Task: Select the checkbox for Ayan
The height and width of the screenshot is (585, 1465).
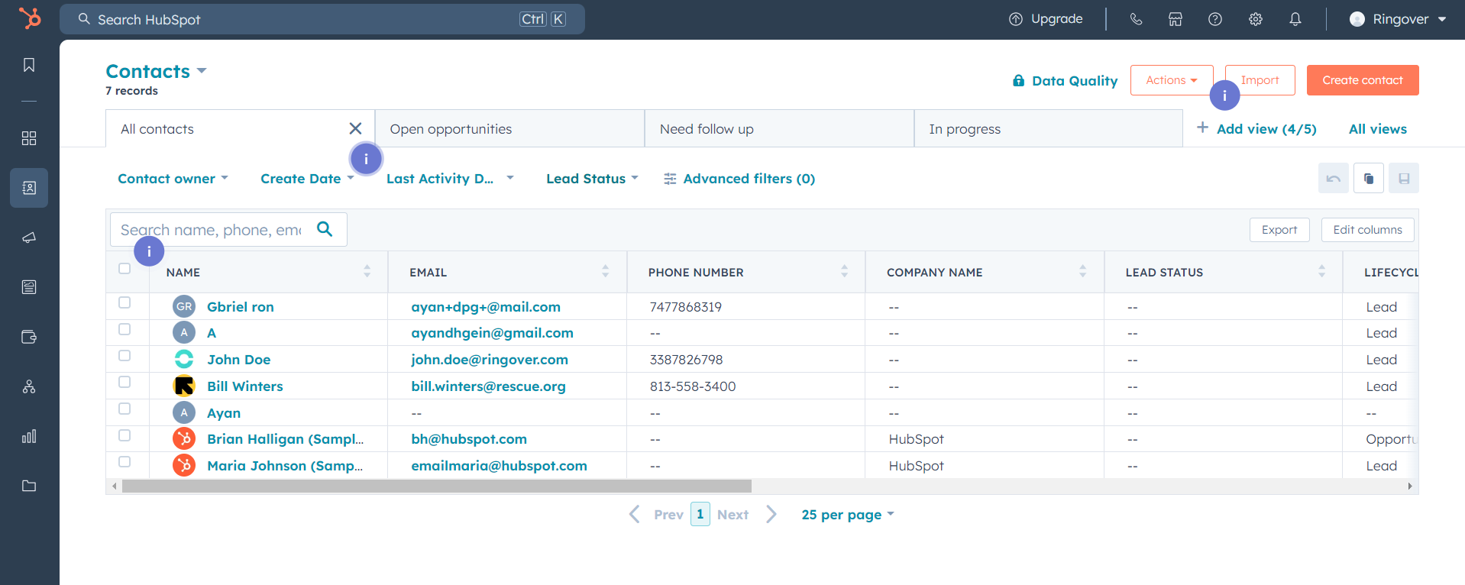Action: click(x=125, y=409)
